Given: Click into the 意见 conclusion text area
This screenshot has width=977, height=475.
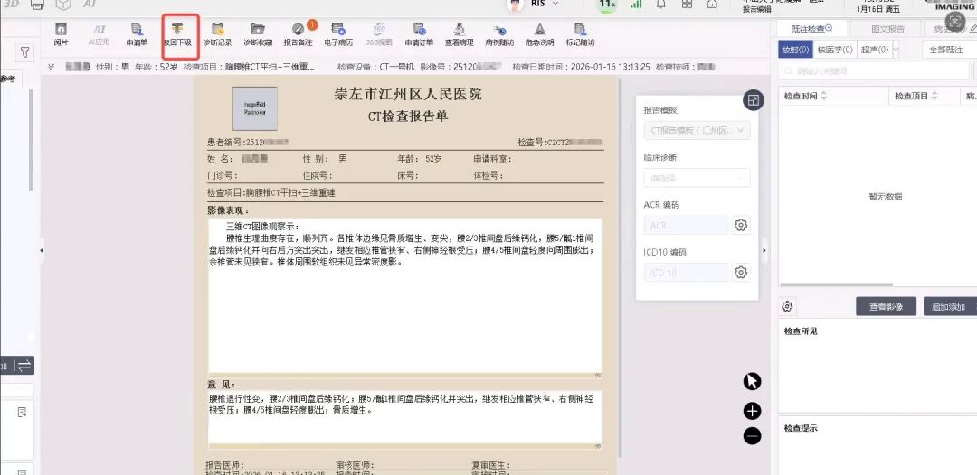Looking at the screenshot, I should pyautogui.click(x=405, y=417).
